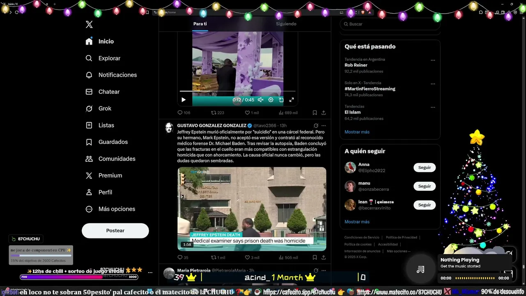Open Premium page
This screenshot has width=526, height=296.
(104, 176)
